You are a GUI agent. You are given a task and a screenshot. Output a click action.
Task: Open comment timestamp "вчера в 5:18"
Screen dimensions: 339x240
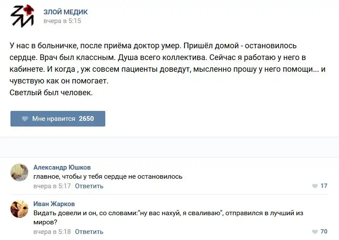(x=52, y=232)
